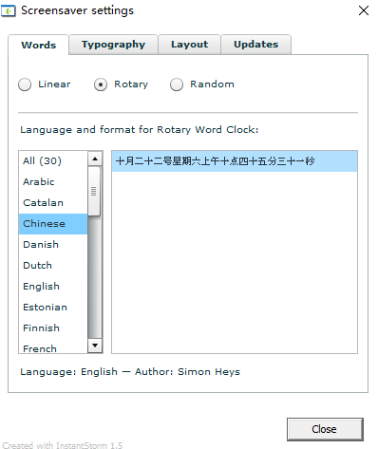Select the Chinese date format entry
The image size is (378, 449).
tap(235, 161)
